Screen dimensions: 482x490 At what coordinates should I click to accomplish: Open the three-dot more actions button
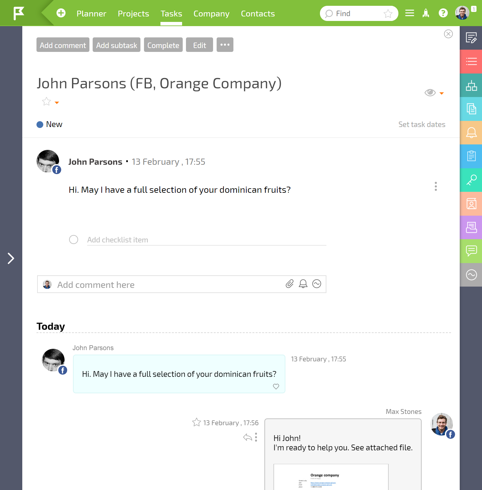225,44
